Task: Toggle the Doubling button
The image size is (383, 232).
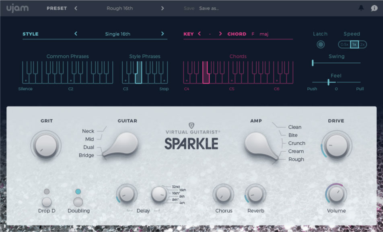Action: [78, 202]
